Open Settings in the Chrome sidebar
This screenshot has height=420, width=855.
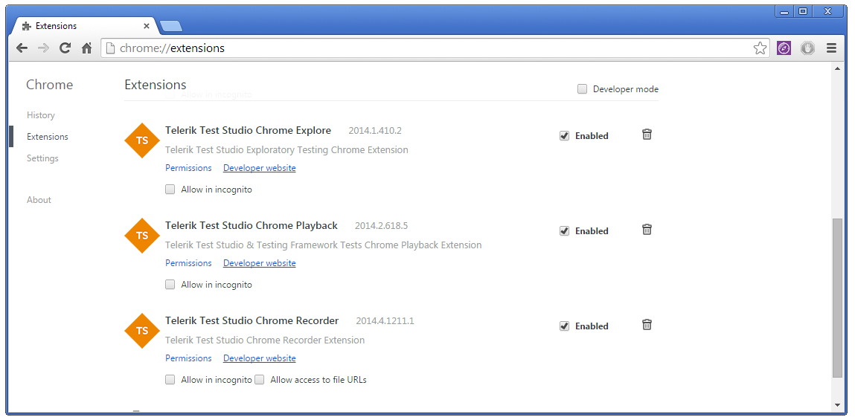point(42,158)
